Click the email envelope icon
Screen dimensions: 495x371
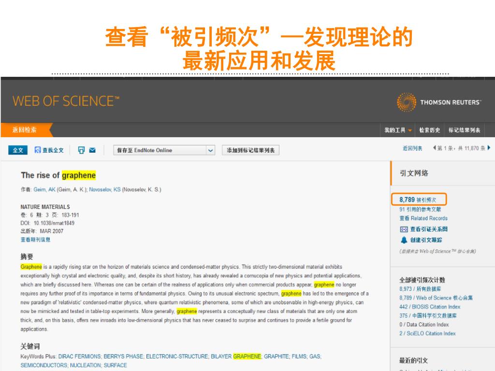92,150
